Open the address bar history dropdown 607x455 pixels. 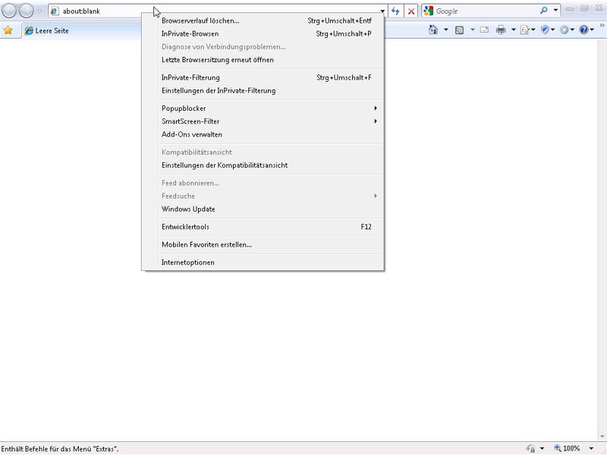(x=382, y=11)
